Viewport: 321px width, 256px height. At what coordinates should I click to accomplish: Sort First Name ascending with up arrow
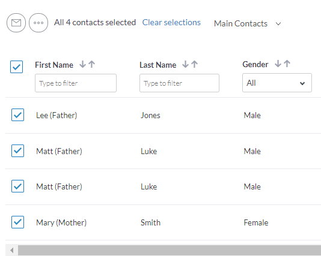92,64
